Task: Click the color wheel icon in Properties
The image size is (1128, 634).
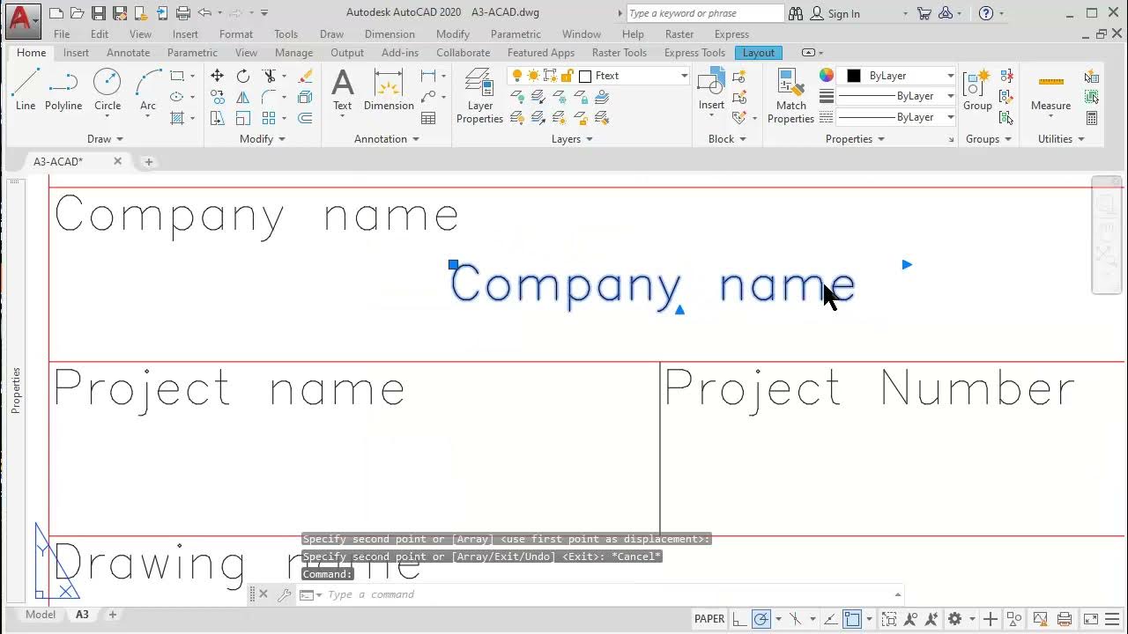Action: [x=826, y=76]
